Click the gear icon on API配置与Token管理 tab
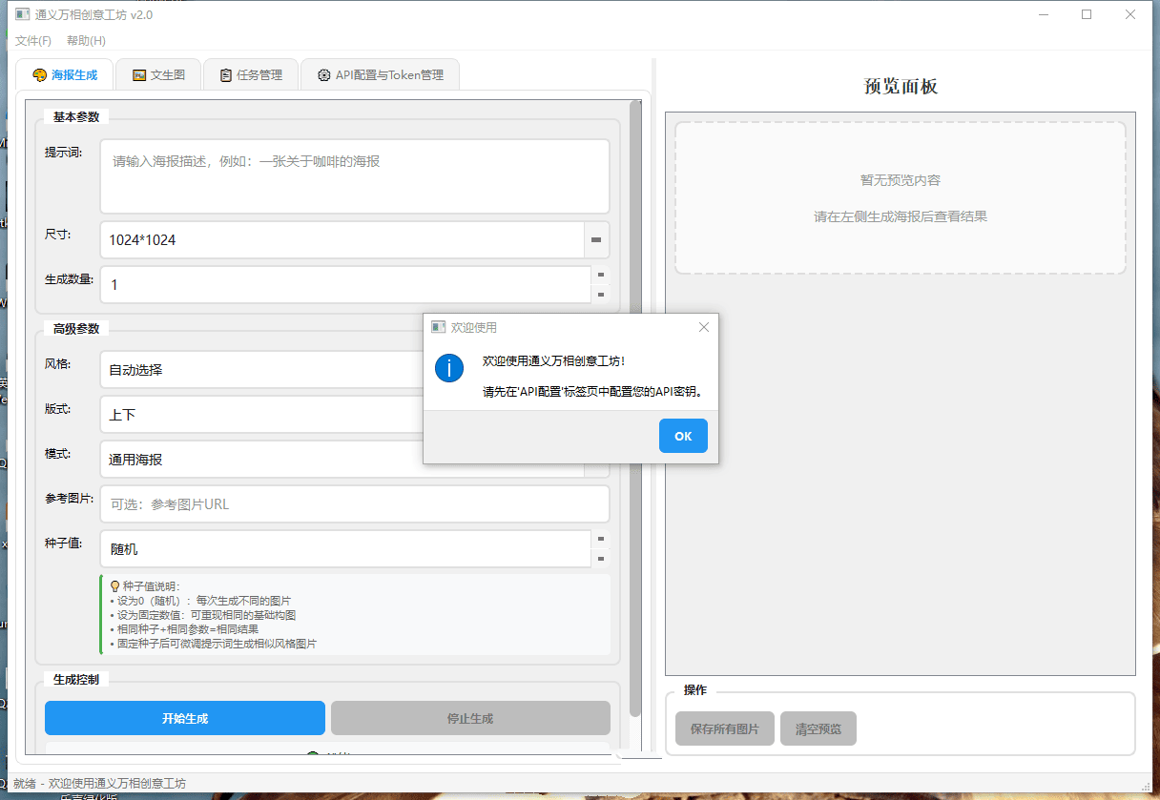1160x800 pixels. click(324, 75)
